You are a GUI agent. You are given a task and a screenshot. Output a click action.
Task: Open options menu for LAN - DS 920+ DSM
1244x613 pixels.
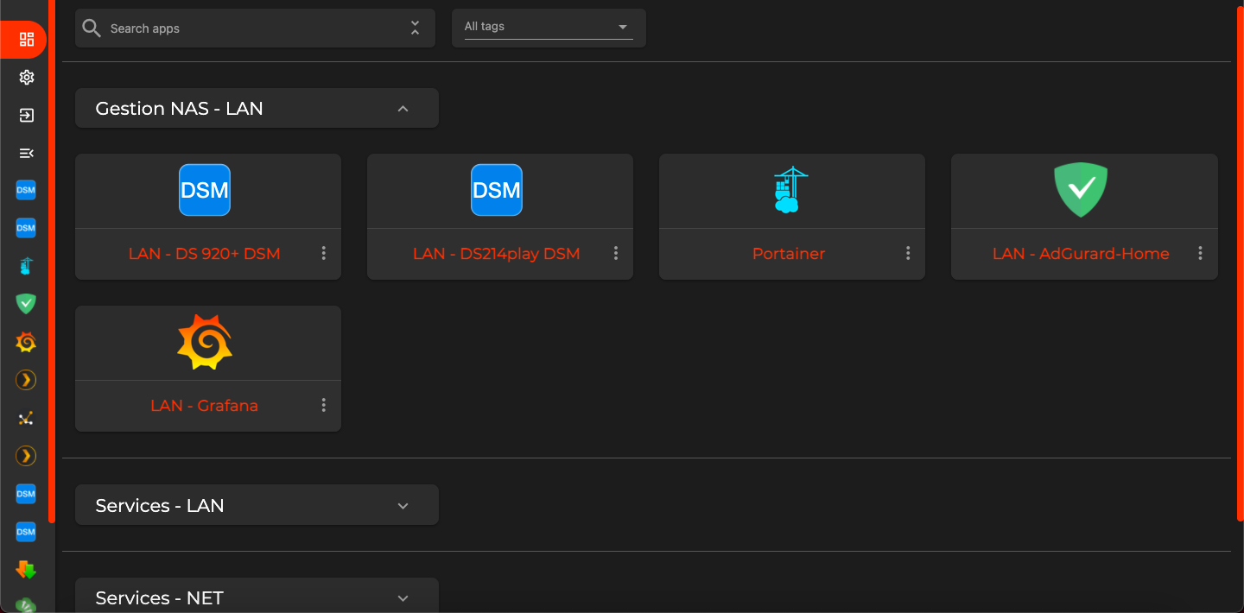324,253
